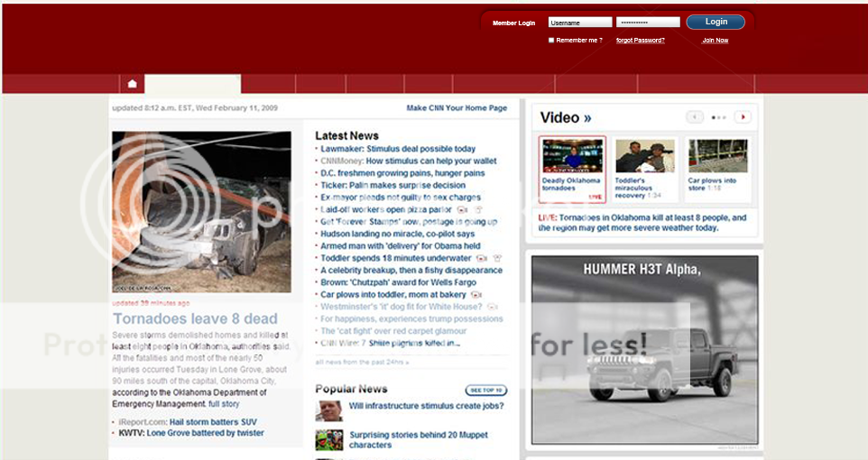Click the t-shirt icon beside 'Laid-off workers open pizza parlor'
Screen dimensions: 868x460
tap(479, 210)
